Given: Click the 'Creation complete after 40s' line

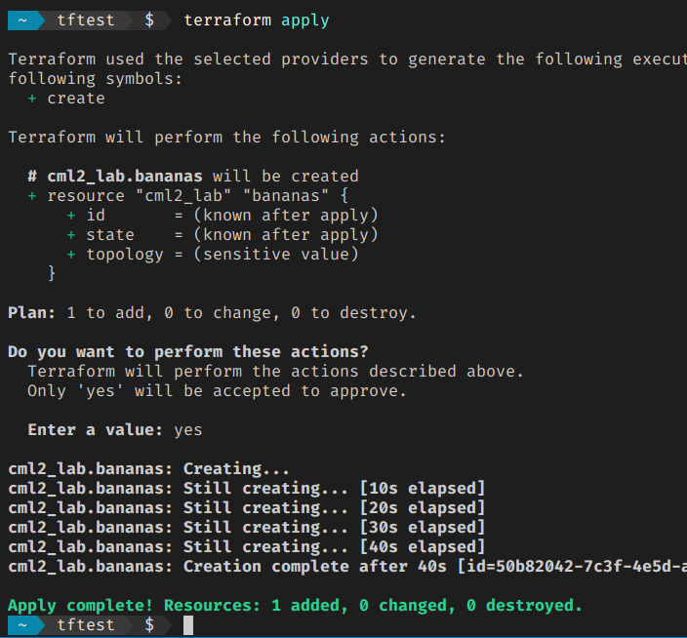Looking at the screenshot, I should pyautogui.click(x=347, y=567).
